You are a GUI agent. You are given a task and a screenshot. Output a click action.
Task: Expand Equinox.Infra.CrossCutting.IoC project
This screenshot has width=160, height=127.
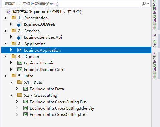click(17, 114)
